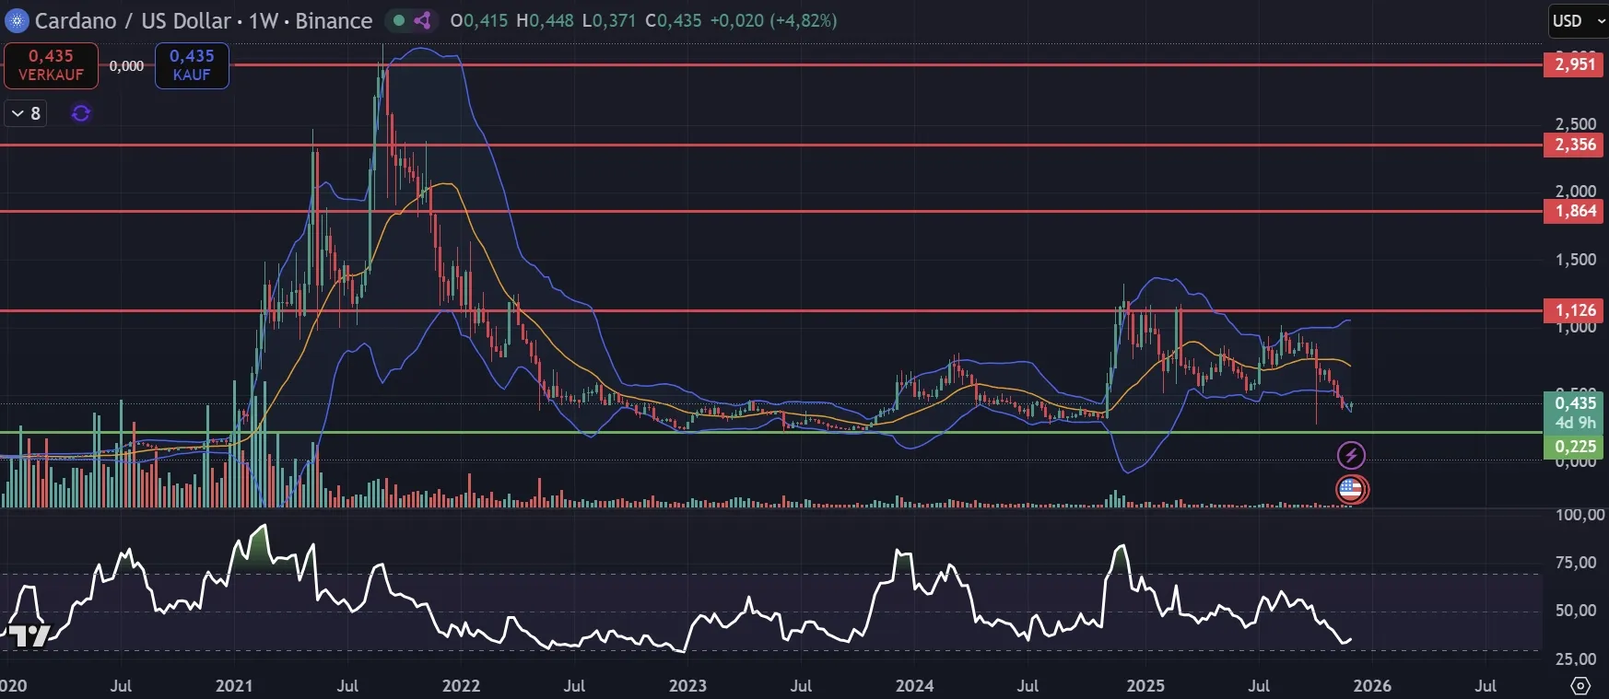Viewport: 1609px width, 699px height.
Task: Click the C0,435 close value in header
Action: tap(674, 20)
